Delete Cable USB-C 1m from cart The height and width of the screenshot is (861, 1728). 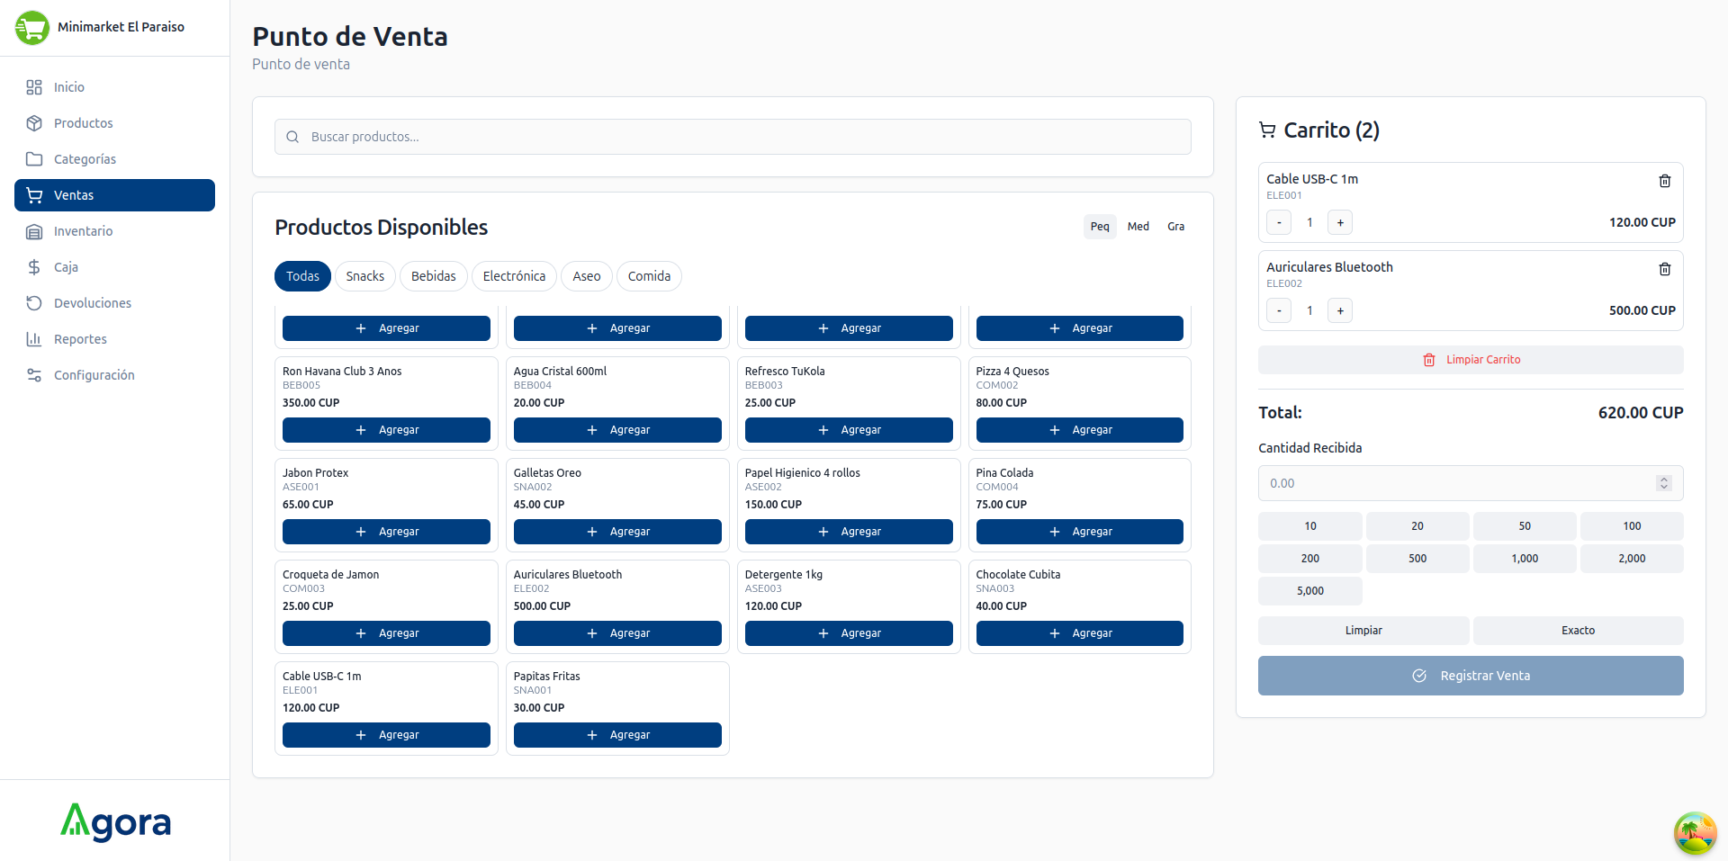coord(1664,181)
